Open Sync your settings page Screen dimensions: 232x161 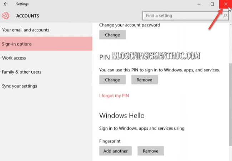[x=46, y=86]
